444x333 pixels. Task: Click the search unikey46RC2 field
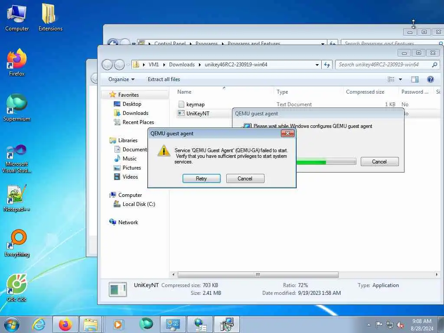coord(387,65)
